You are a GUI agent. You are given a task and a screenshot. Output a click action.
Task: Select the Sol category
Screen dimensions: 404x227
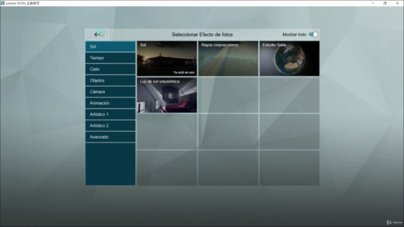pos(110,47)
